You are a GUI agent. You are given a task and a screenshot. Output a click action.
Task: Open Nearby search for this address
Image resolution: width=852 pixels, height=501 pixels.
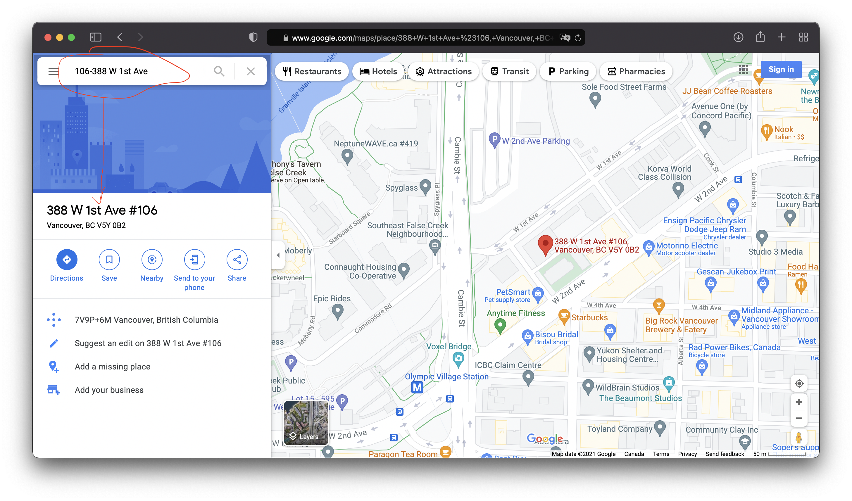tap(152, 260)
